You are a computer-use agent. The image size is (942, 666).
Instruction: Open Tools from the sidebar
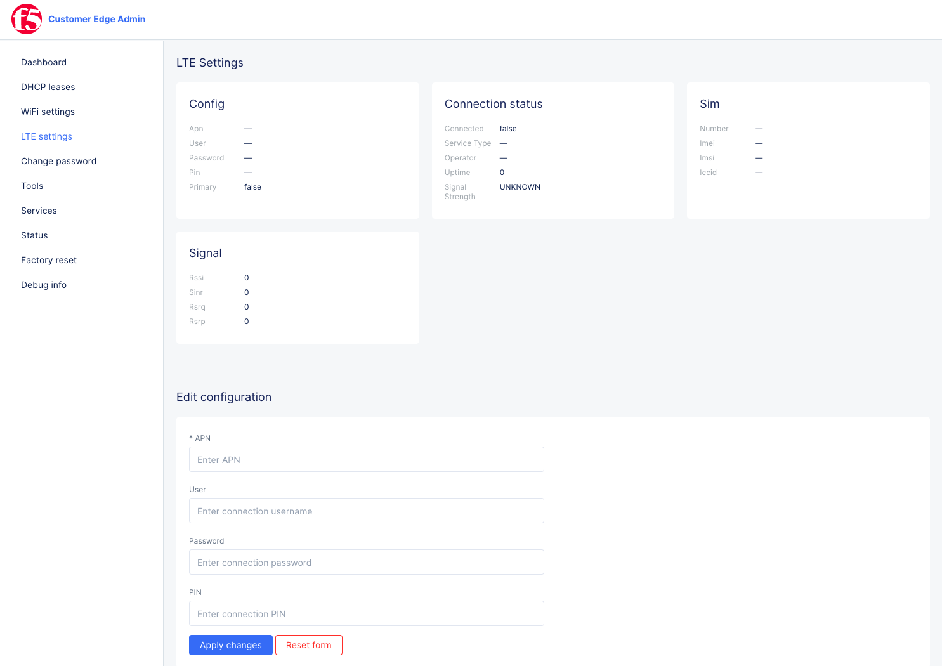coord(32,186)
